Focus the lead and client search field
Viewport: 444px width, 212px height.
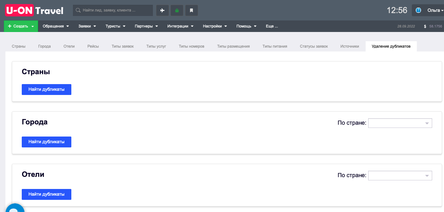point(113,10)
